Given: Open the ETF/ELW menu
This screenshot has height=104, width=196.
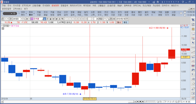Looking at the screenshot, I should click(26, 6).
